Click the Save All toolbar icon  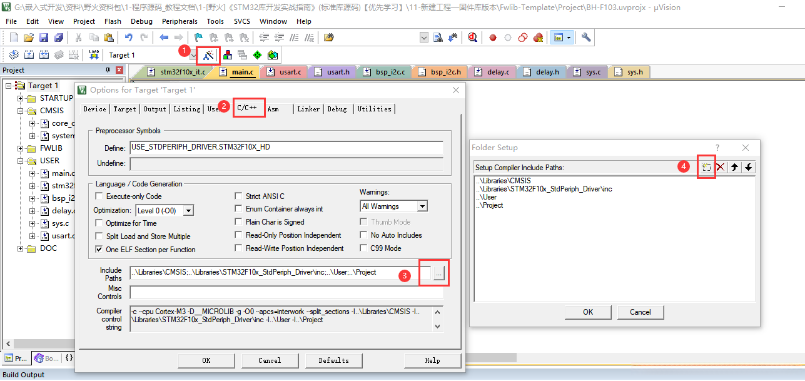tap(59, 38)
